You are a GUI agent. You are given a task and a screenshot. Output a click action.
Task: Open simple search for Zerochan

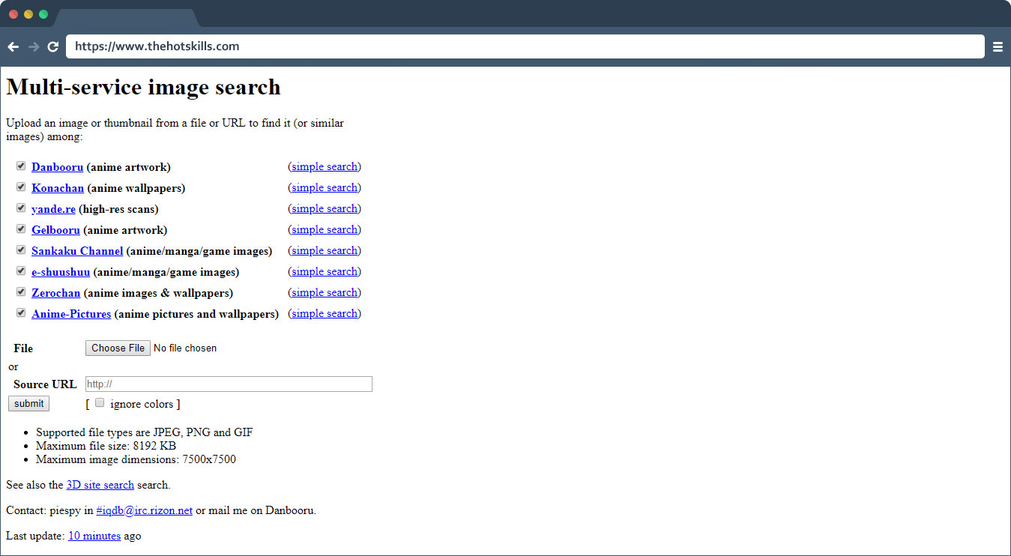tap(325, 292)
